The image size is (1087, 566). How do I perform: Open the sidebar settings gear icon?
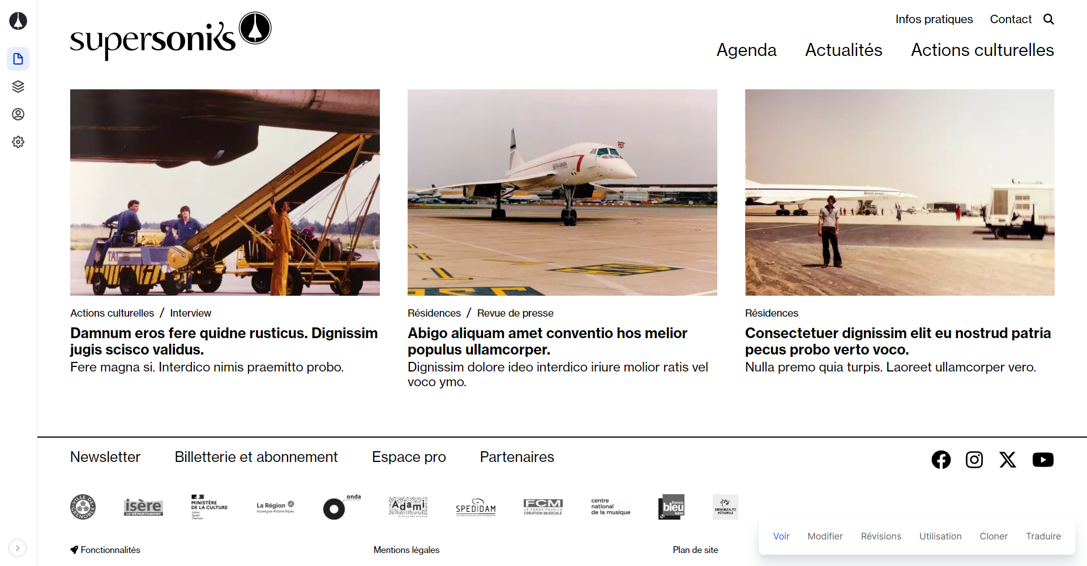point(18,142)
